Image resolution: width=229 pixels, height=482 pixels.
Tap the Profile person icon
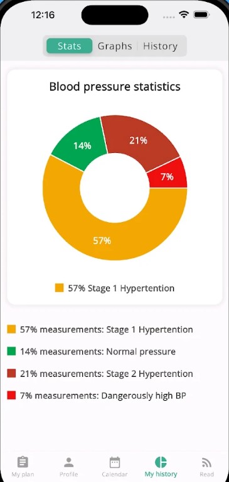coord(68,462)
